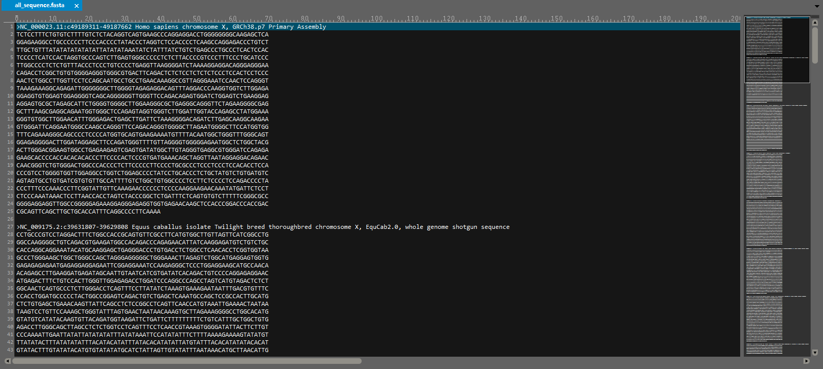This screenshot has height=369, width=823.
Task: Click the horizontal scrollbar left arrow
Action: pyautogui.click(x=8, y=361)
